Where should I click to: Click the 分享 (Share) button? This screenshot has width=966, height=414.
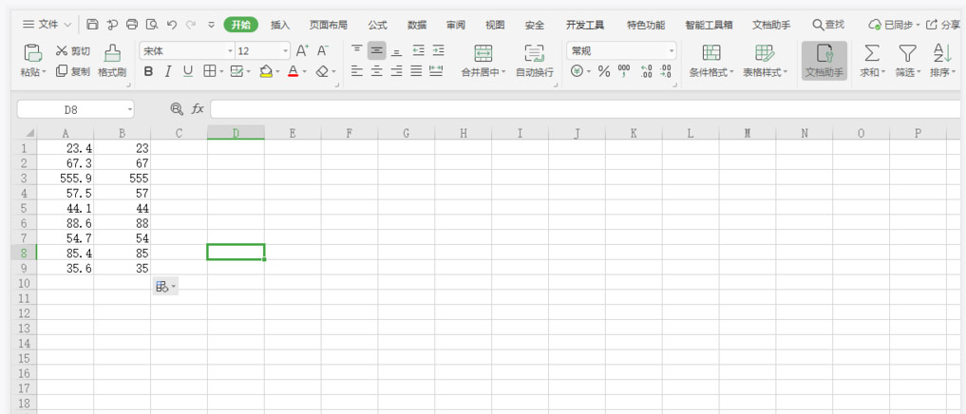(942, 25)
